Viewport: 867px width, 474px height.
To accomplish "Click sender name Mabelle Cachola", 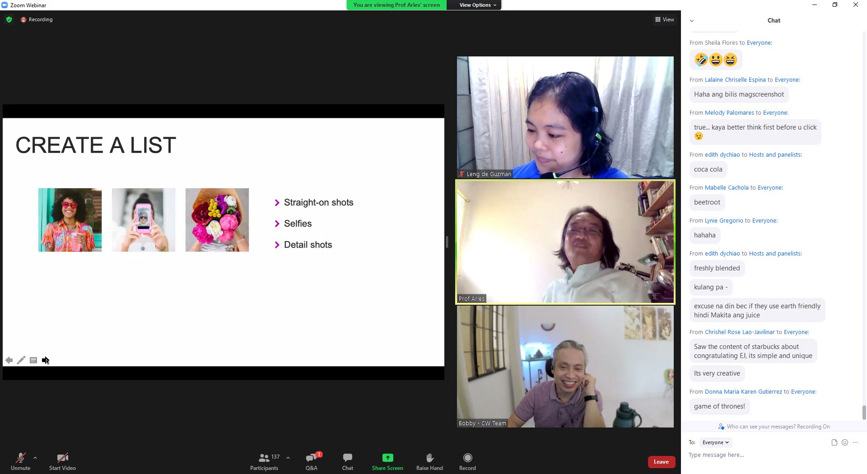I will [x=727, y=188].
